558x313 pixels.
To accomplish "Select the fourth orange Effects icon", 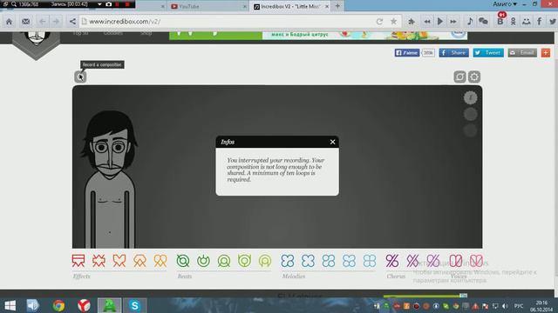I will (139, 261).
